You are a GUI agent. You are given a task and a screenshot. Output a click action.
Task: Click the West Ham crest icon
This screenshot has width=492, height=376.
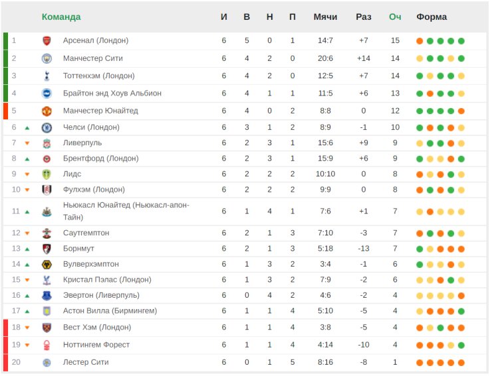click(x=47, y=328)
